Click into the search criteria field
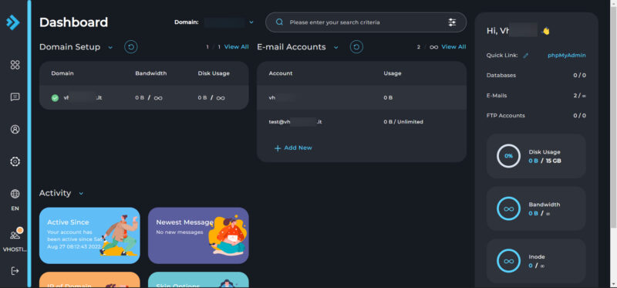The height and width of the screenshot is (288, 617). [366, 22]
